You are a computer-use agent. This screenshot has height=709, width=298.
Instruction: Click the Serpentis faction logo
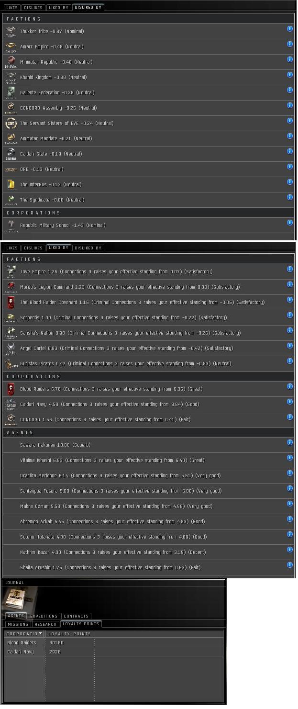point(11,317)
